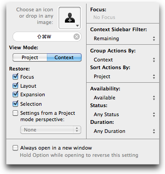This screenshot has height=174, width=165.
Task: Open the perspective icon chooser well
Action: 69,18
